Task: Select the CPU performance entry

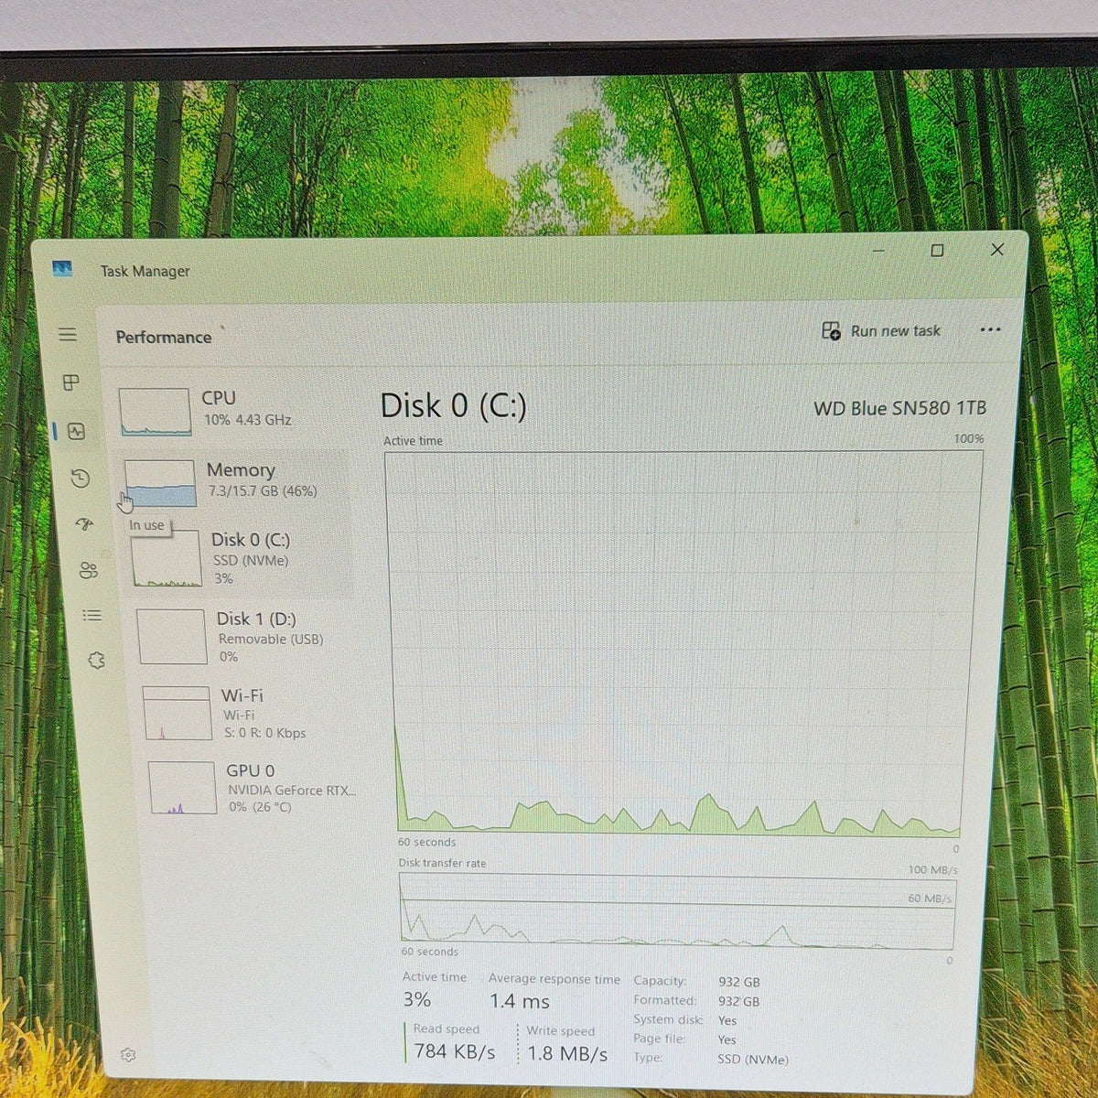Action: click(x=230, y=411)
